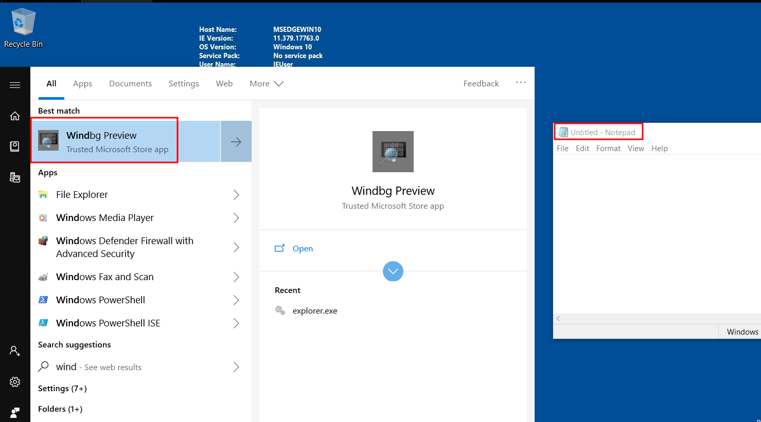Image resolution: width=761 pixels, height=422 pixels.
Task: Open the View menu in Notepad
Action: click(x=635, y=148)
